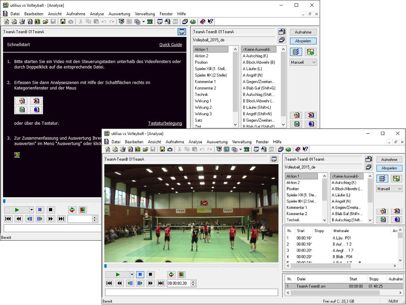The width and height of the screenshot is (406, 305).
Task: Jump to the end of the video
Action: tap(161, 283)
